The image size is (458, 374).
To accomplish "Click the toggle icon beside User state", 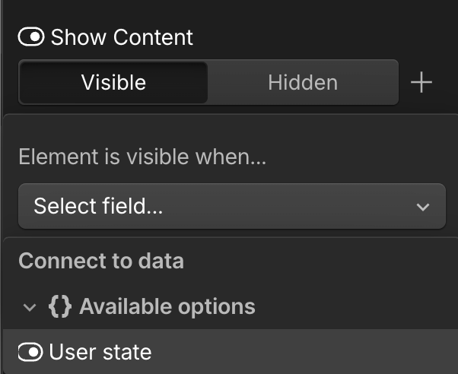I will point(31,352).
